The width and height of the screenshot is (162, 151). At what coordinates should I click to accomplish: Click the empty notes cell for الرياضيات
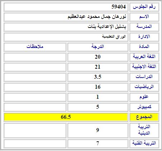[35, 87]
